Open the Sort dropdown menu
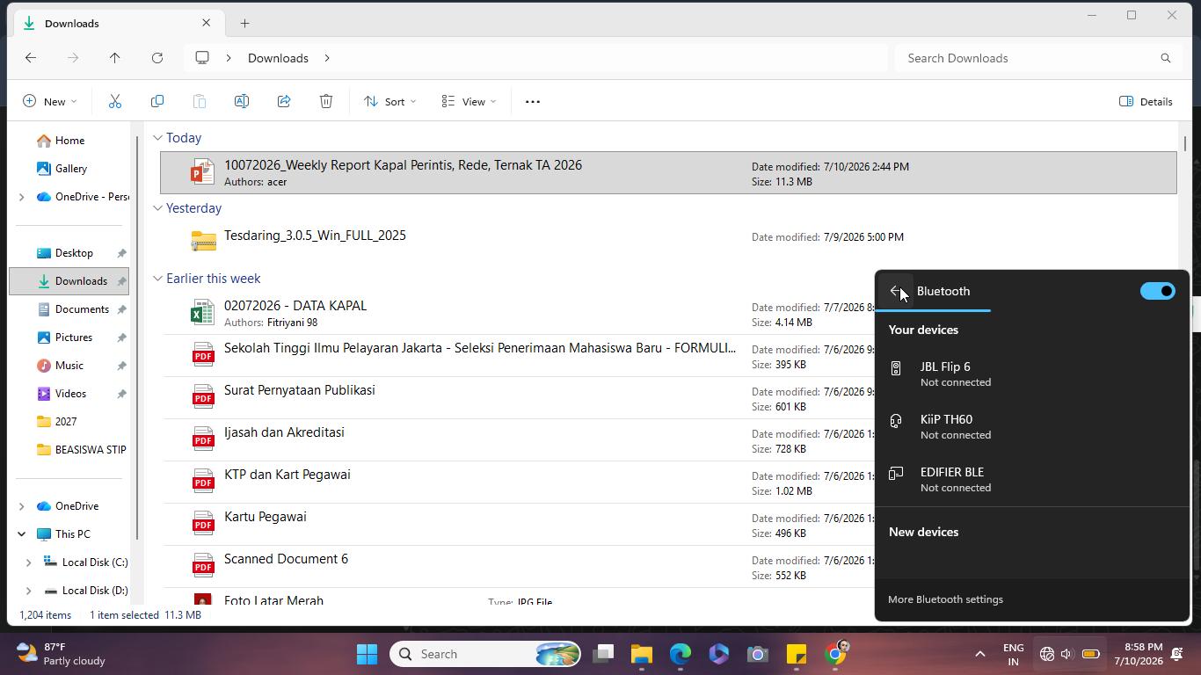1201x675 pixels. click(x=389, y=101)
